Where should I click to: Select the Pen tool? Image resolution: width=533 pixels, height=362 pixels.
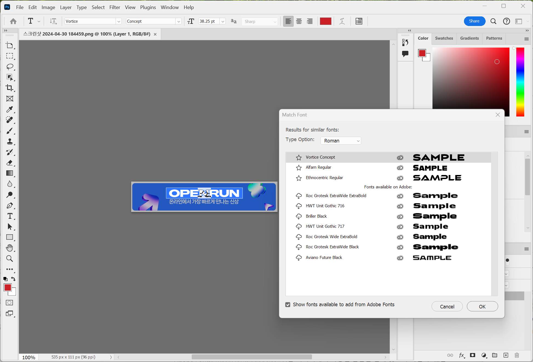click(x=10, y=205)
